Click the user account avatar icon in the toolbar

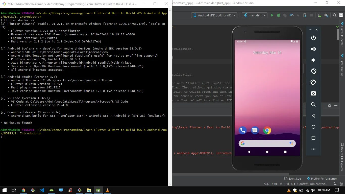pyautogui.click(x=341, y=15)
